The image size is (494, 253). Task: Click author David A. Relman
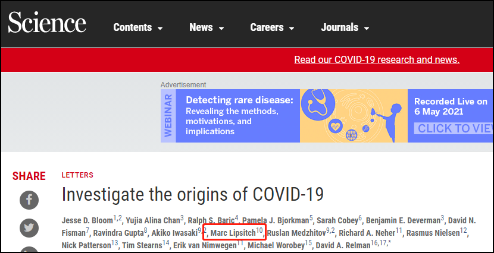[343, 245]
